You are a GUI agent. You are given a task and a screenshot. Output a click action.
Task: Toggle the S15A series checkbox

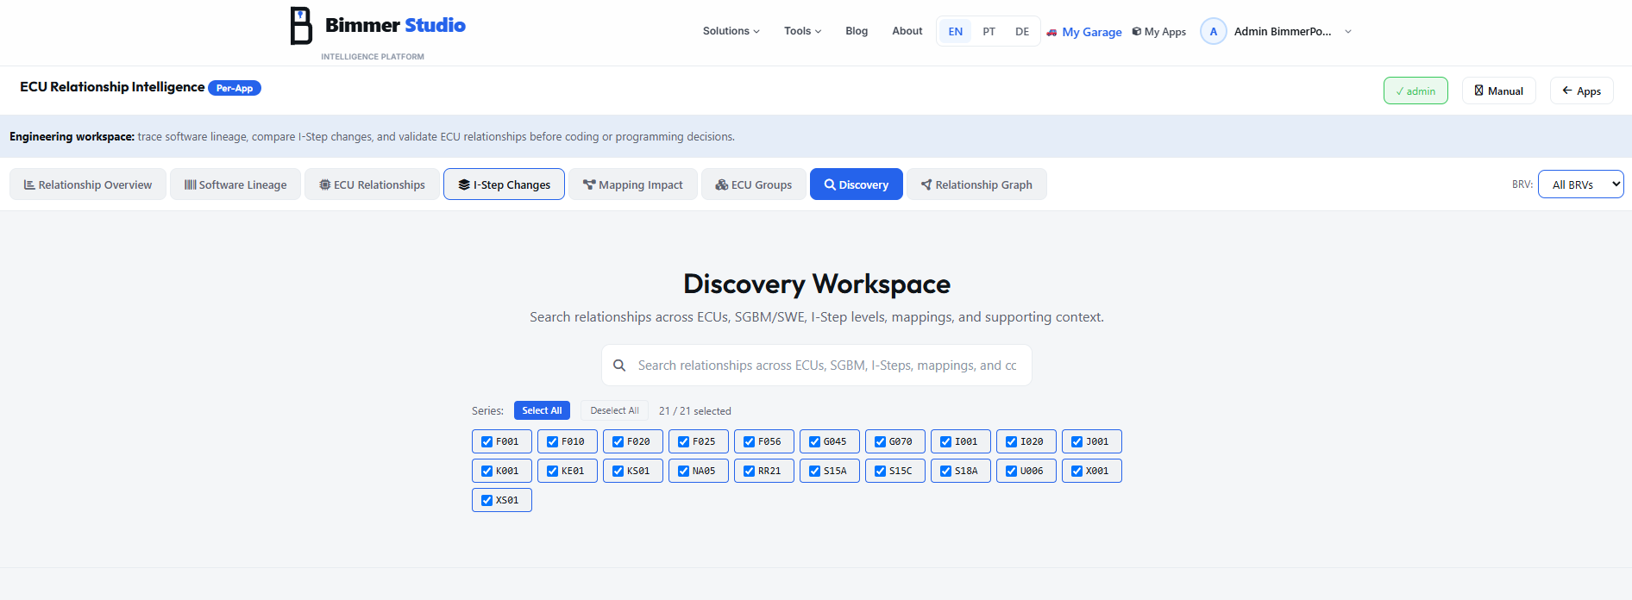click(814, 471)
